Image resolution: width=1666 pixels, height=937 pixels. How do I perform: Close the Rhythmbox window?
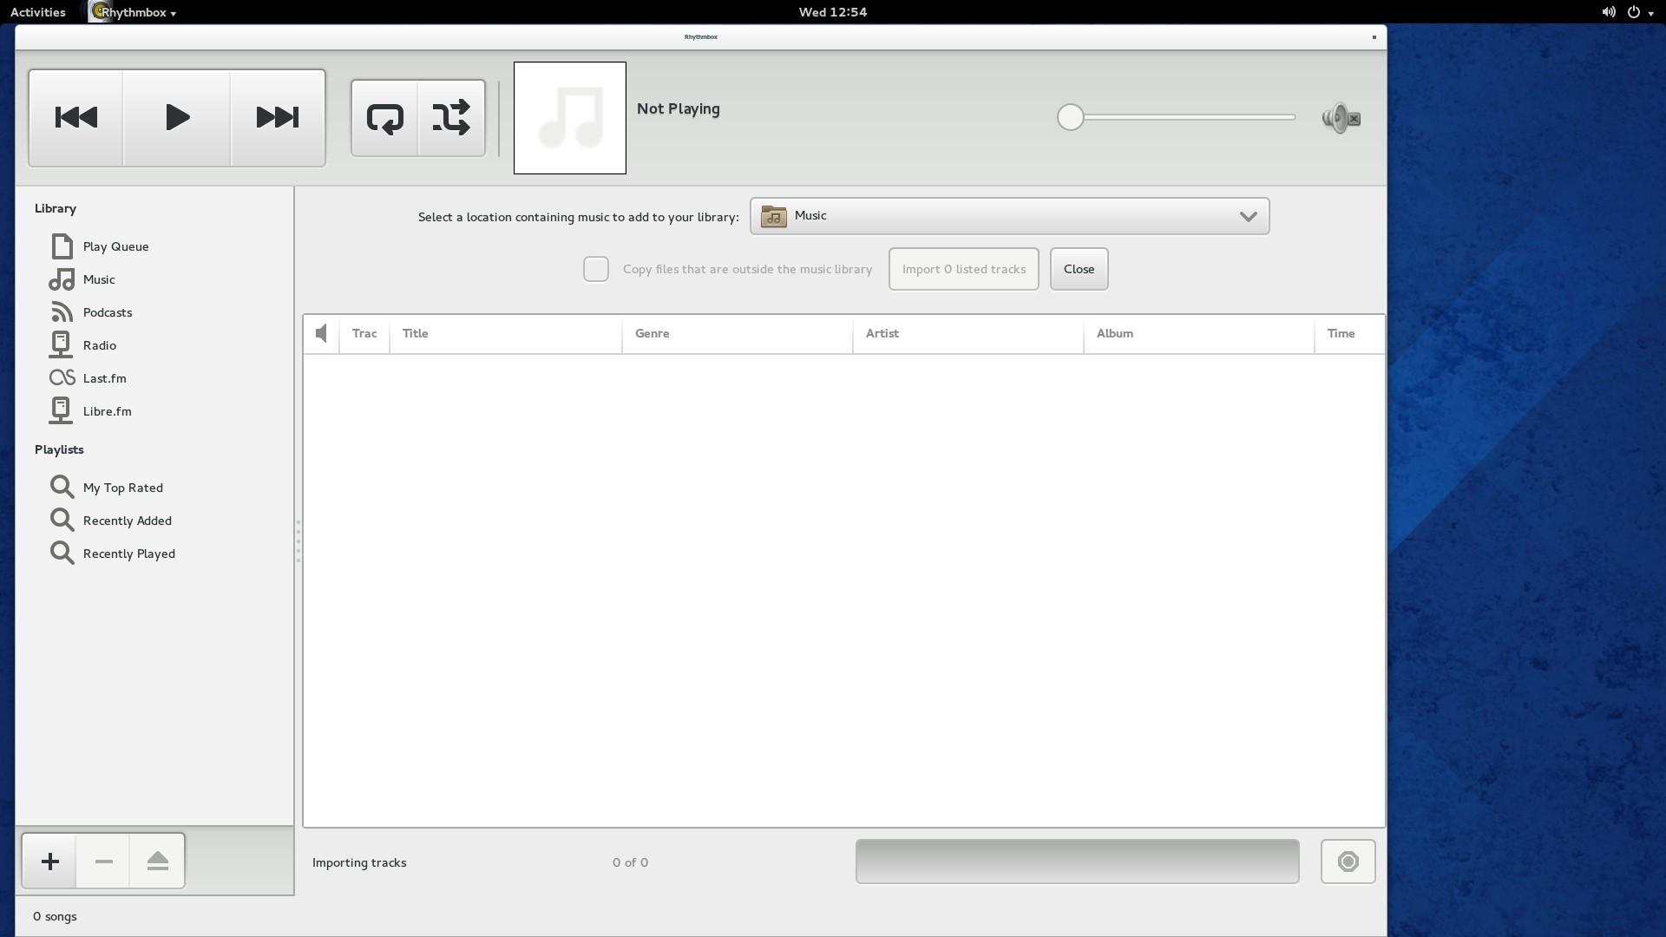pyautogui.click(x=1374, y=37)
